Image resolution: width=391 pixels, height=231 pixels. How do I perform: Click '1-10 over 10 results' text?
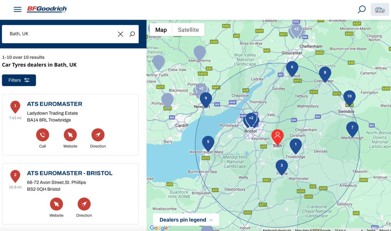(x=23, y=57)
